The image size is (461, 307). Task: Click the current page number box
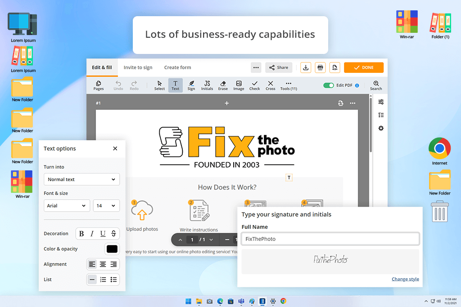[192, 240]
